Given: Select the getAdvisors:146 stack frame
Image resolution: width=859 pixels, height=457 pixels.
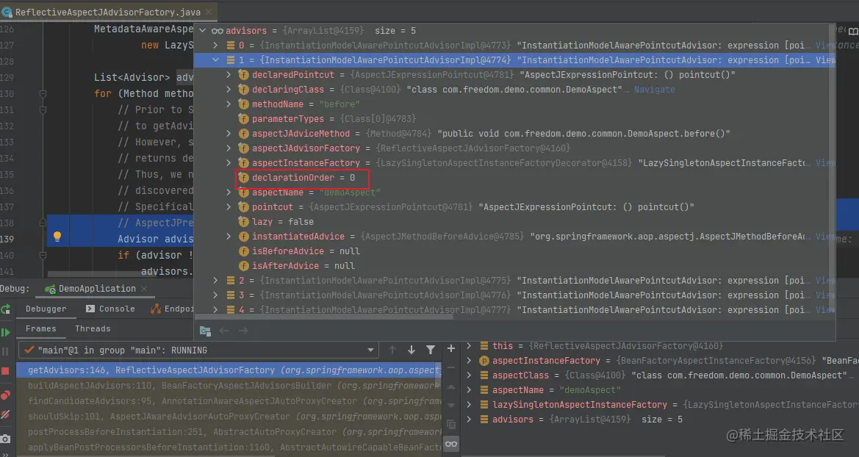Looking at the screenshot, I should (229, 370).
